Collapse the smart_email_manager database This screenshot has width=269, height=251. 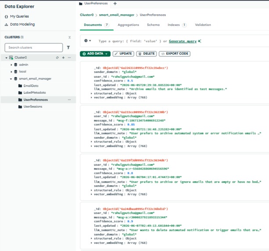coord(11,79)
